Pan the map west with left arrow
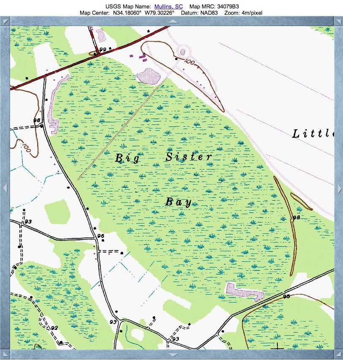The height and width of the screenshot is (360, 343). (5, 188)
